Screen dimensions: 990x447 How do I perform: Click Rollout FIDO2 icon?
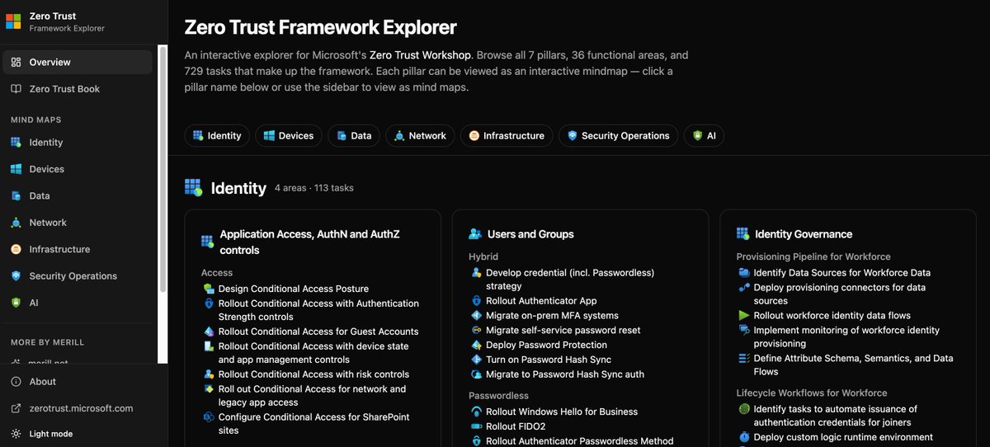[x=477, y=426]
